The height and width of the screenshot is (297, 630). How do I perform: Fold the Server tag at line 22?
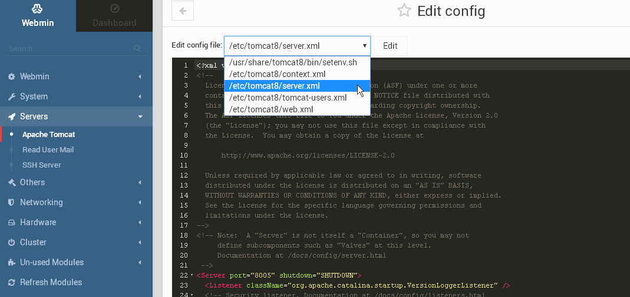(x=192, y=275)
